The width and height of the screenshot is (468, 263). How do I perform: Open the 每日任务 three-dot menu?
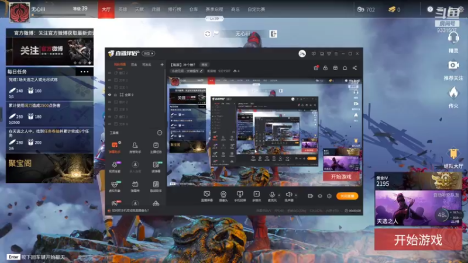tap(84, 71)
